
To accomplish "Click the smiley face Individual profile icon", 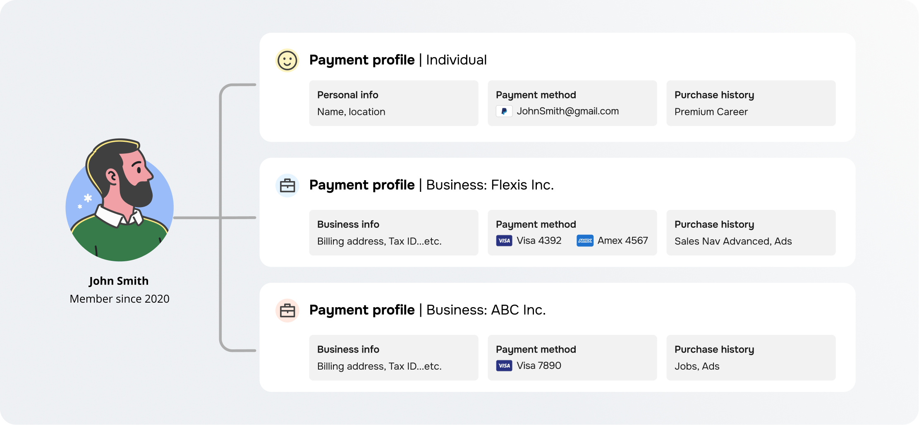I will tap(287, 60).
